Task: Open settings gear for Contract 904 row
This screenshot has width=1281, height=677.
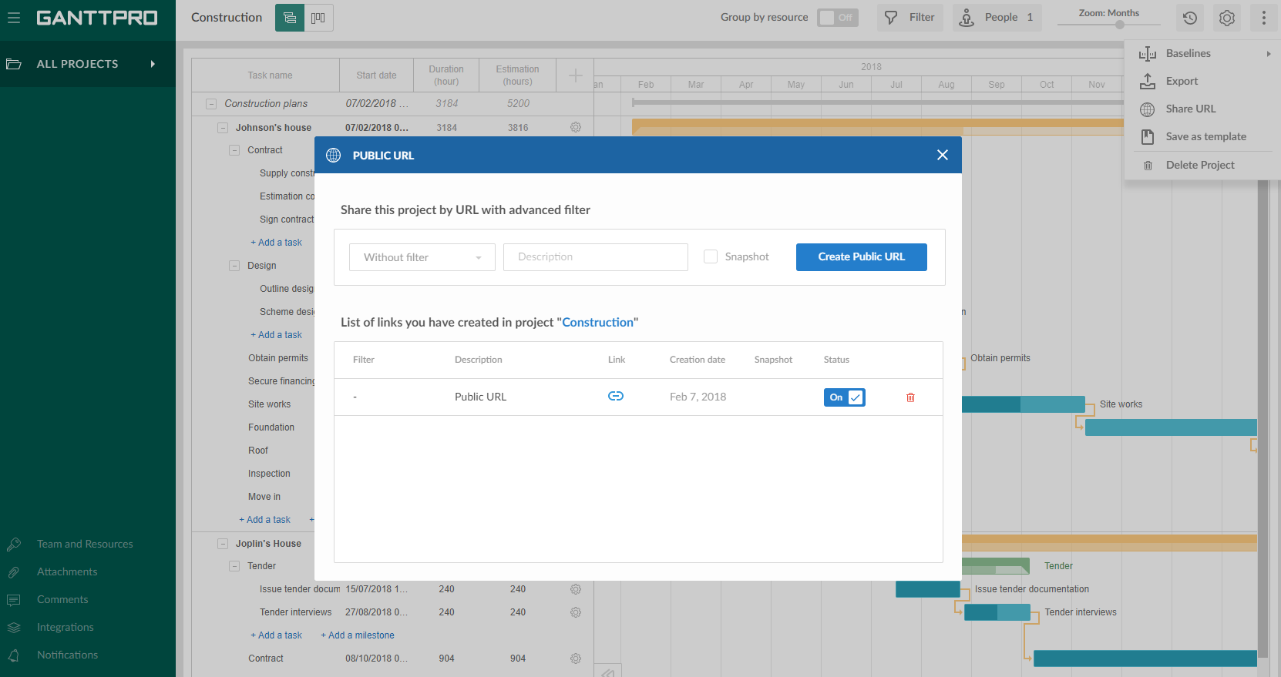Action: click(576, 659)
